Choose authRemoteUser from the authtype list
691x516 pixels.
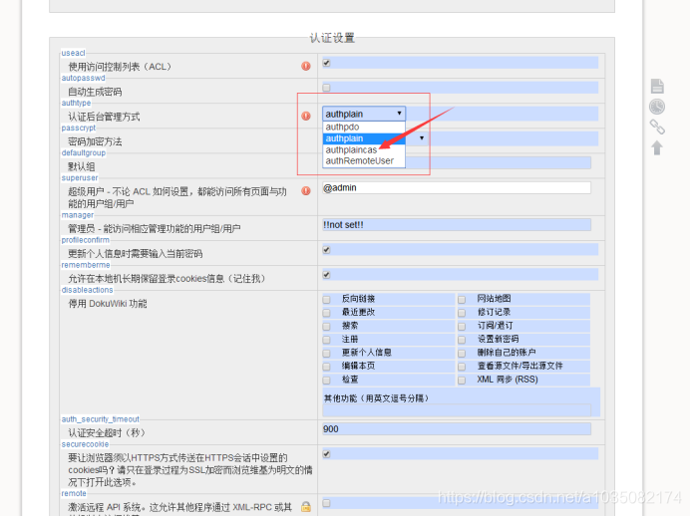(x=364, y=161)
